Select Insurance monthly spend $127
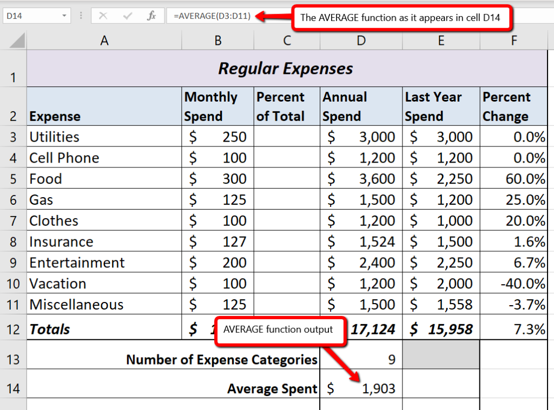This screenshot has height=410, width=554. coord(218,241)
